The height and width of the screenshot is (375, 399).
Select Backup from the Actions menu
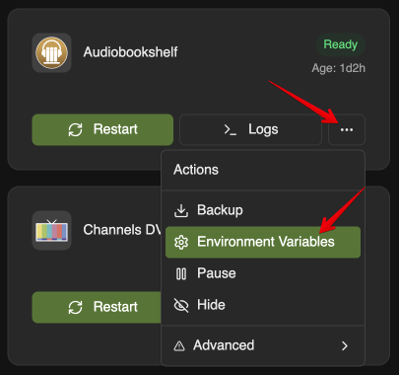click(263, 210)
